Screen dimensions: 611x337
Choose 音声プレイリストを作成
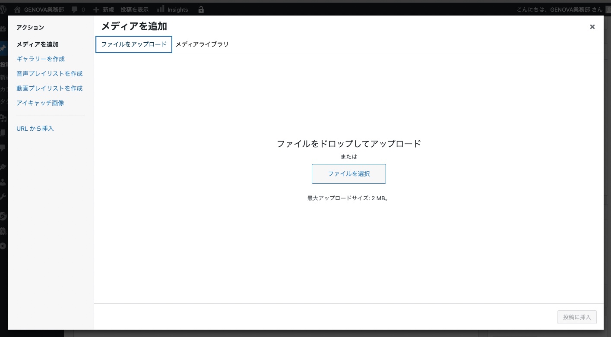tap(49, 73)
